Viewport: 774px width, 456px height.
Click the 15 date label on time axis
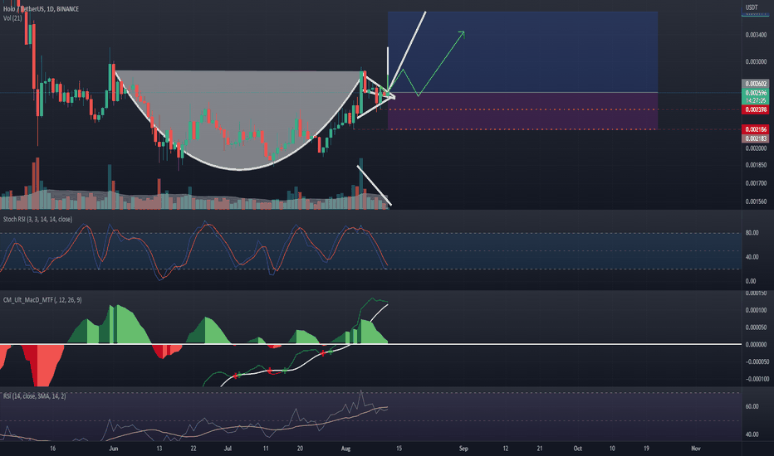(399, 449)
